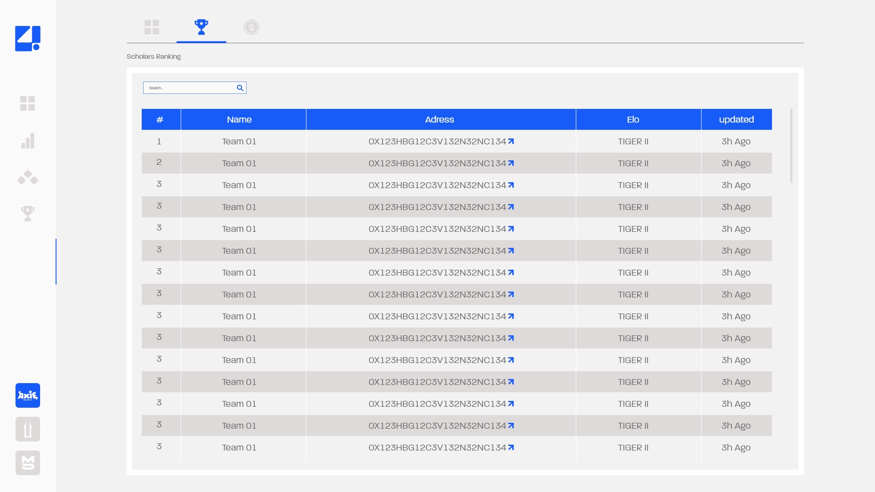Click Team 01 name in rank 2 row

[x=239, y=164]
